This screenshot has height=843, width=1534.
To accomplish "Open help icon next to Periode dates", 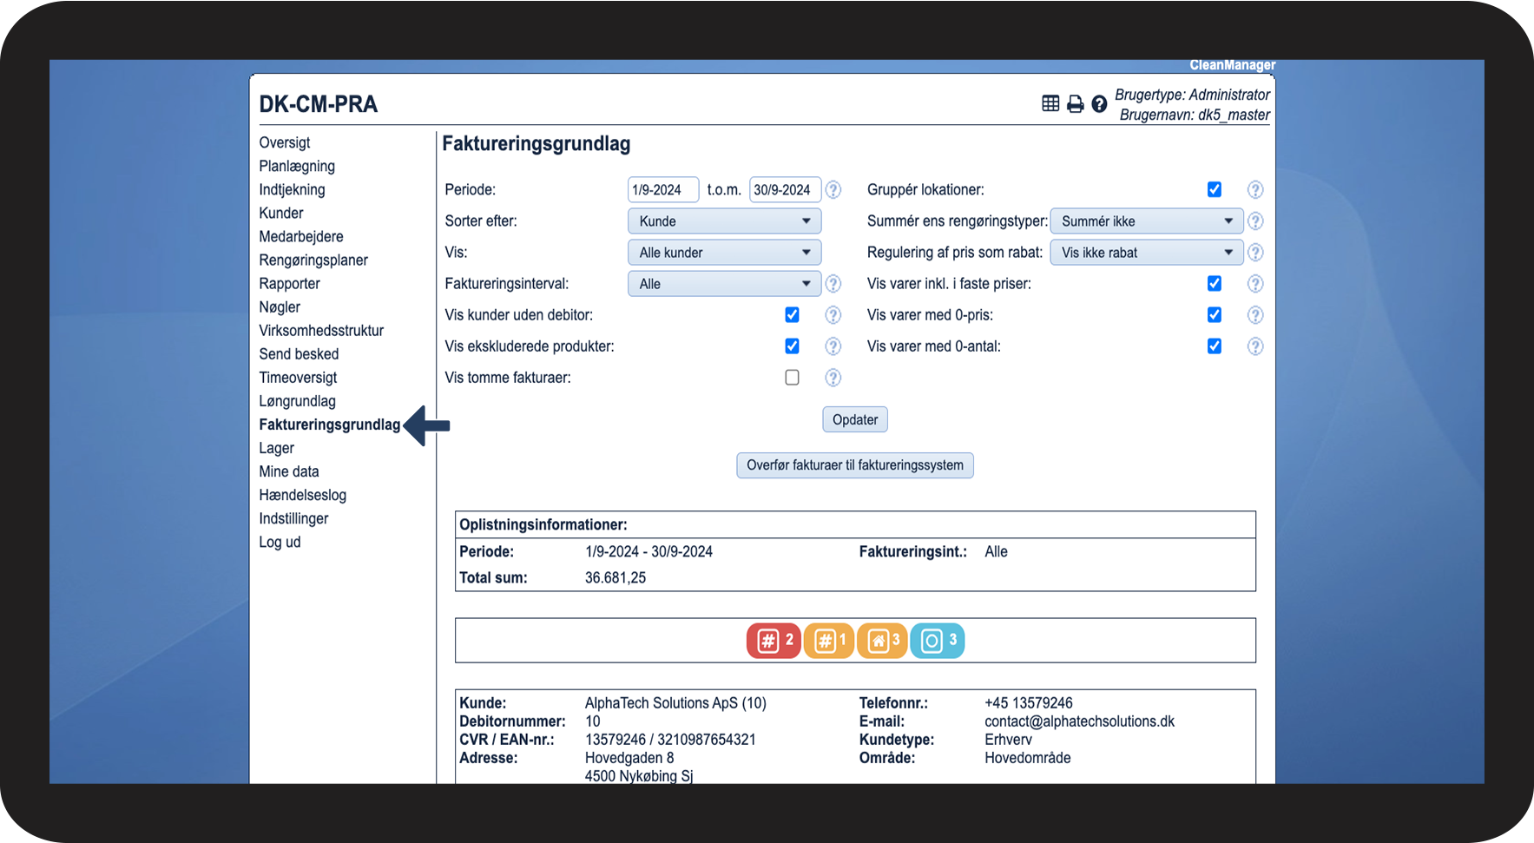I will point(833,189).
